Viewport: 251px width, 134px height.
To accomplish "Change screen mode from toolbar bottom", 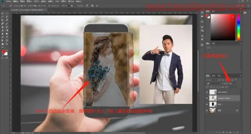I will 7,58.
